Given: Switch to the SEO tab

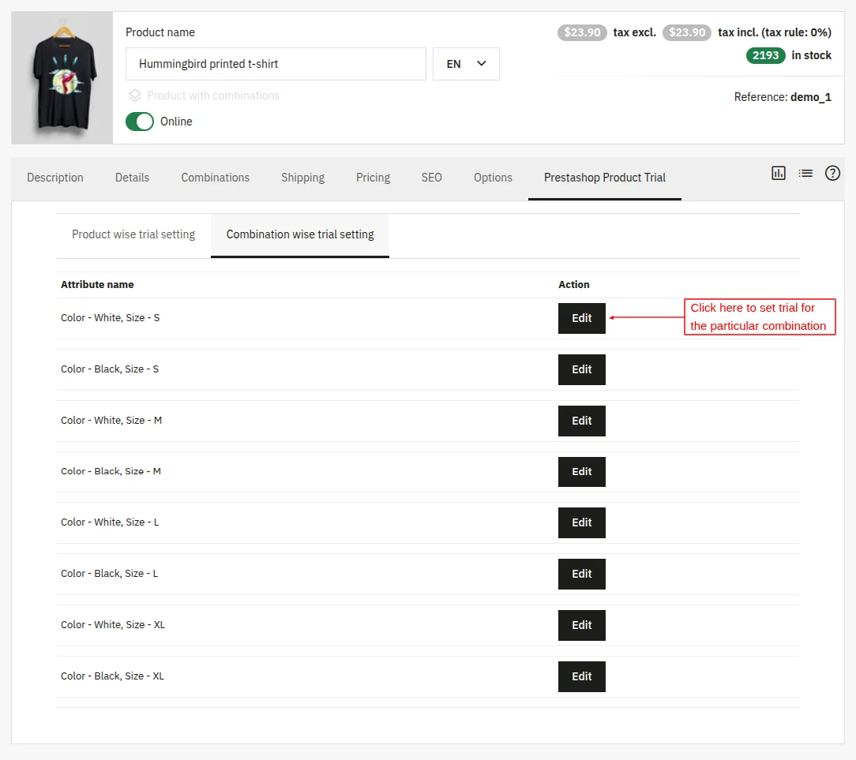Looking at the screenshot, I should tap(431, 178).
